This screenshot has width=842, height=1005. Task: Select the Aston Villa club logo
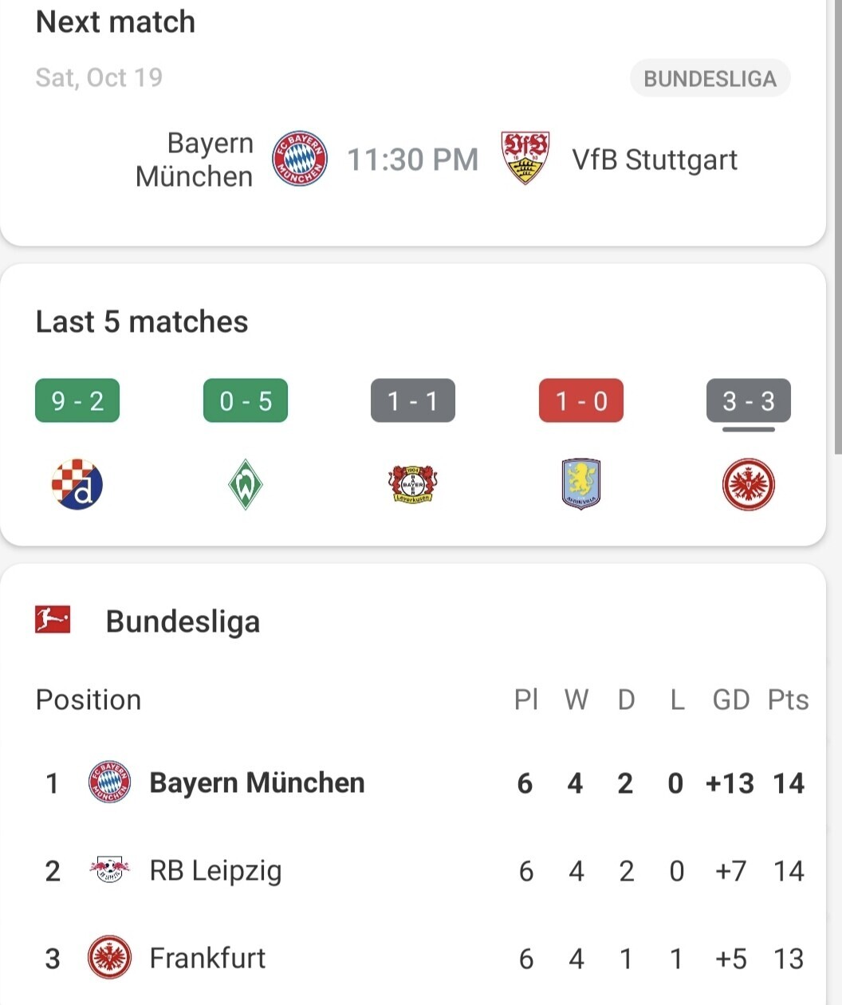580,483
